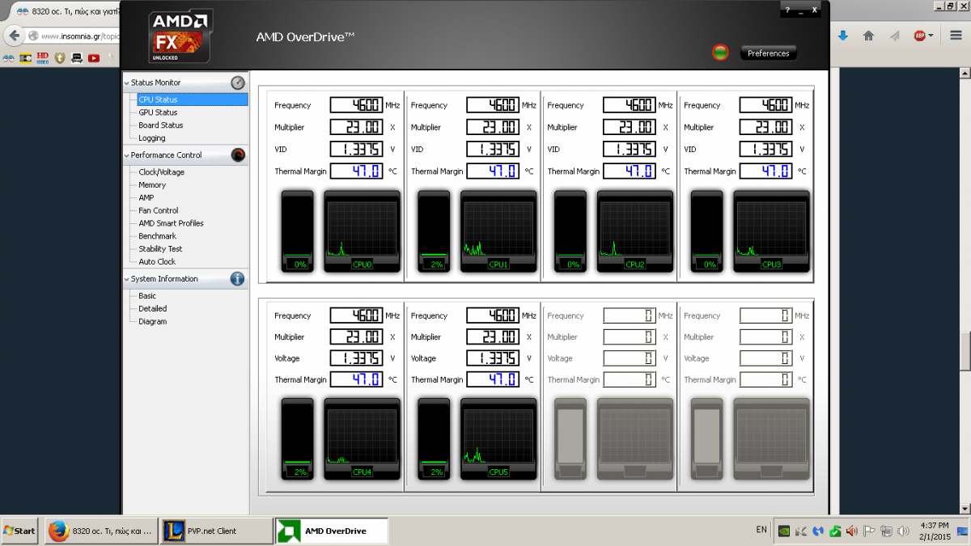Click the CPU0 usage graph
The height and width of the screenshot is (546, 971).
point(362,231)
